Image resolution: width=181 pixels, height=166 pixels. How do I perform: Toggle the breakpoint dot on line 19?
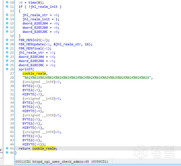[x=7, y=40]
